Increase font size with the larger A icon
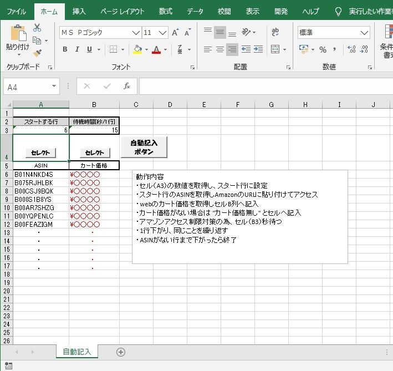 (175, 33)
